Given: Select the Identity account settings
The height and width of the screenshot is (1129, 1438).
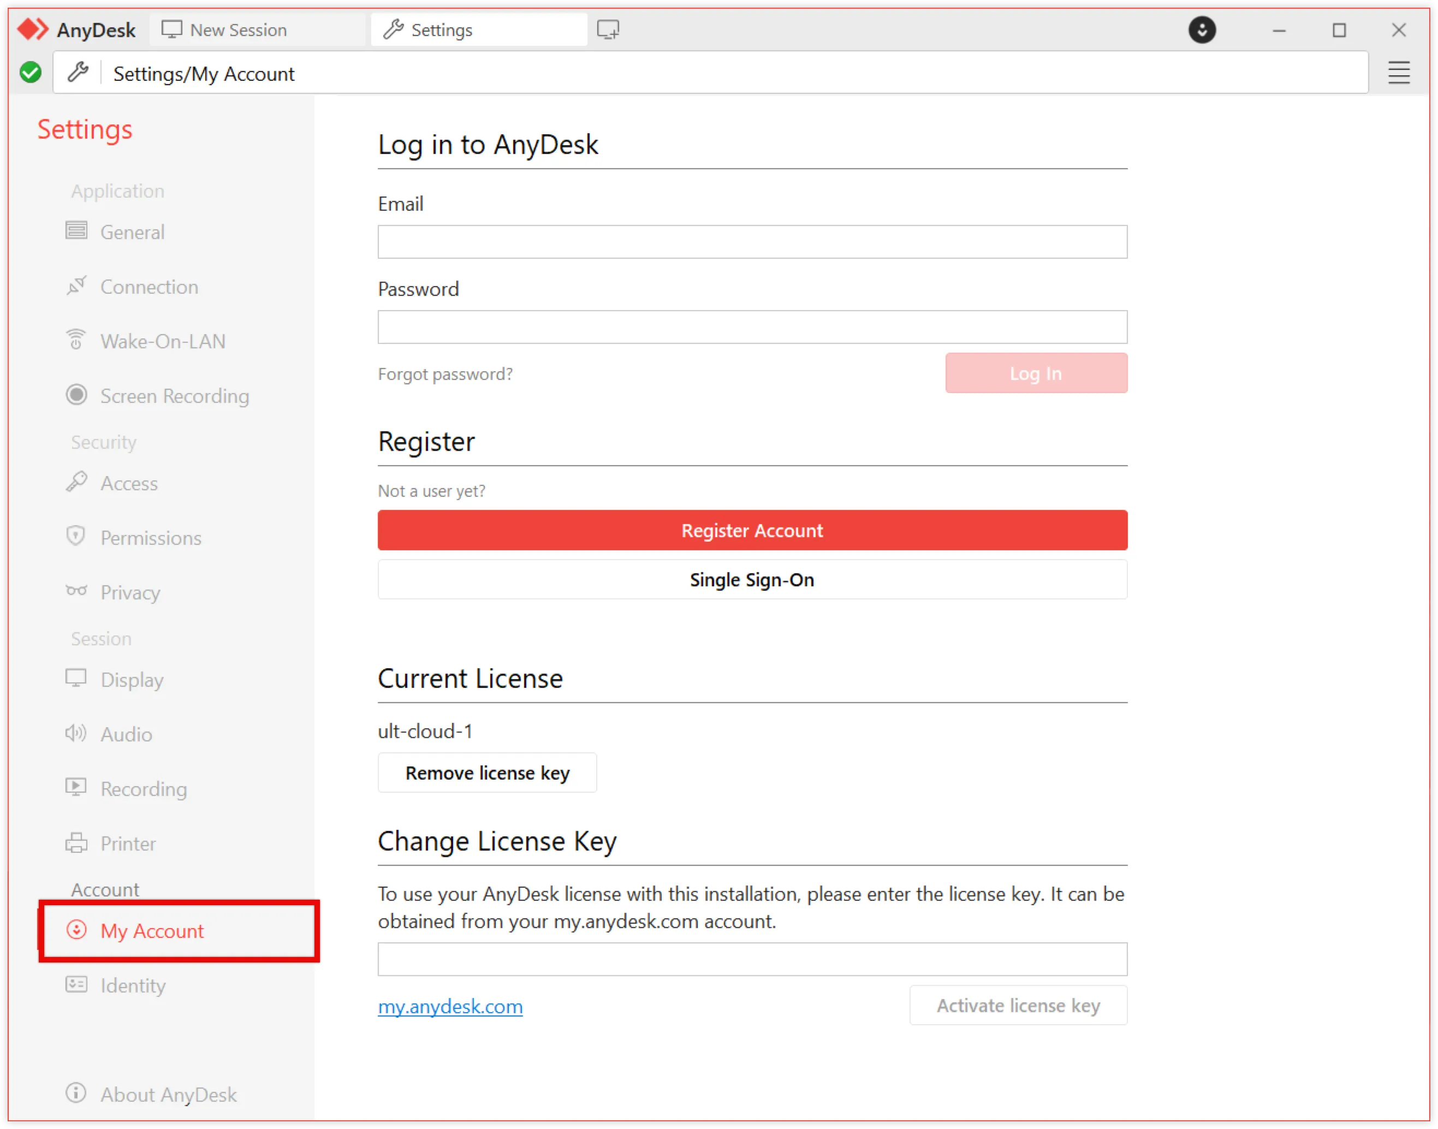Looking at the screenshot, I should tap(132, 985).
